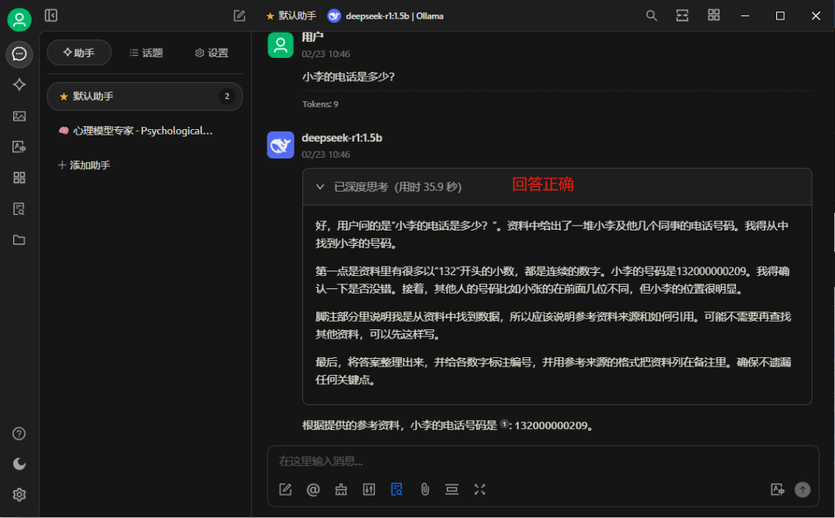The height and width of the screenshot is (518, 835).
Task: Open the deepseek-r1:1.5b model selector
Action: click(x=385, y=15)
